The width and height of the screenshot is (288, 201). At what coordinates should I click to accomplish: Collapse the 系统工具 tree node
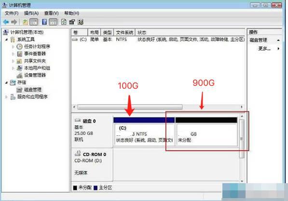(x=7, y=39)
